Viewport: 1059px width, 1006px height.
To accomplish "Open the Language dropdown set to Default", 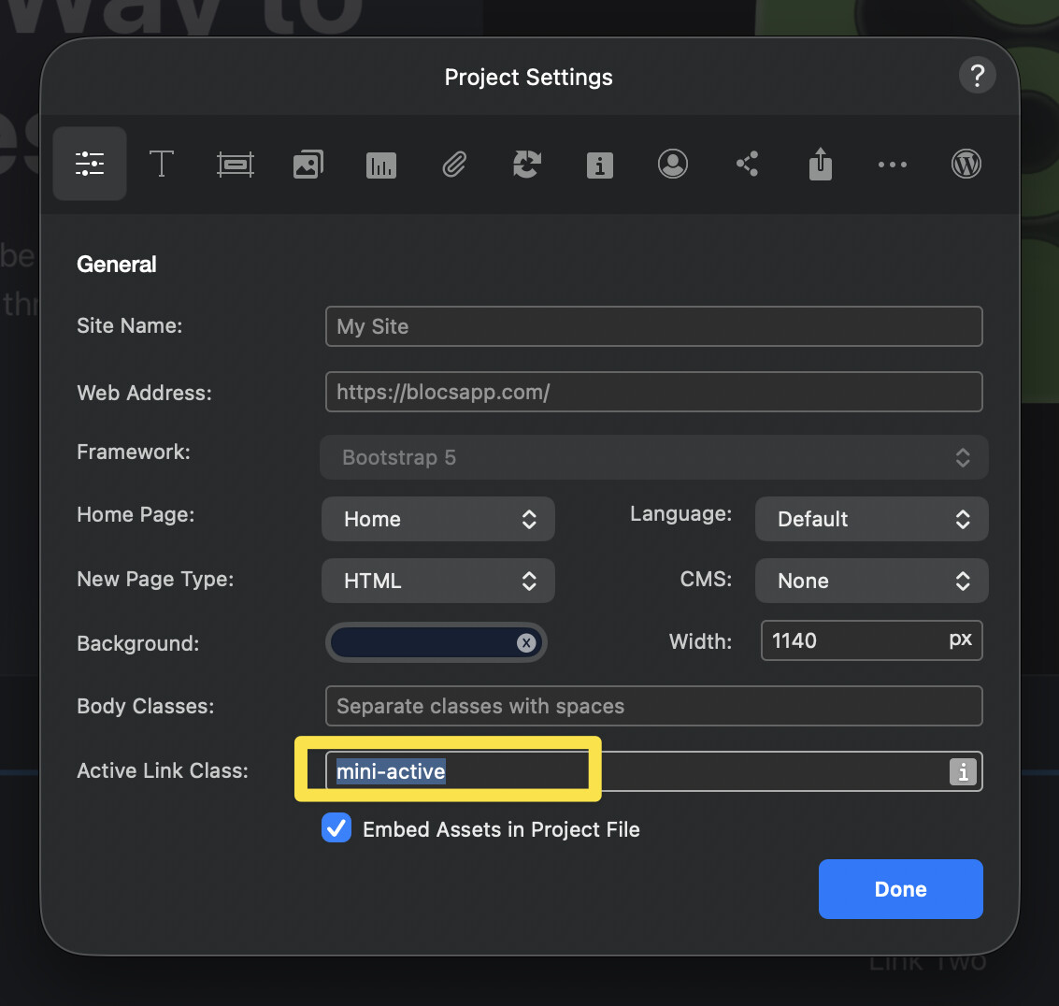I will click(871, 519).
